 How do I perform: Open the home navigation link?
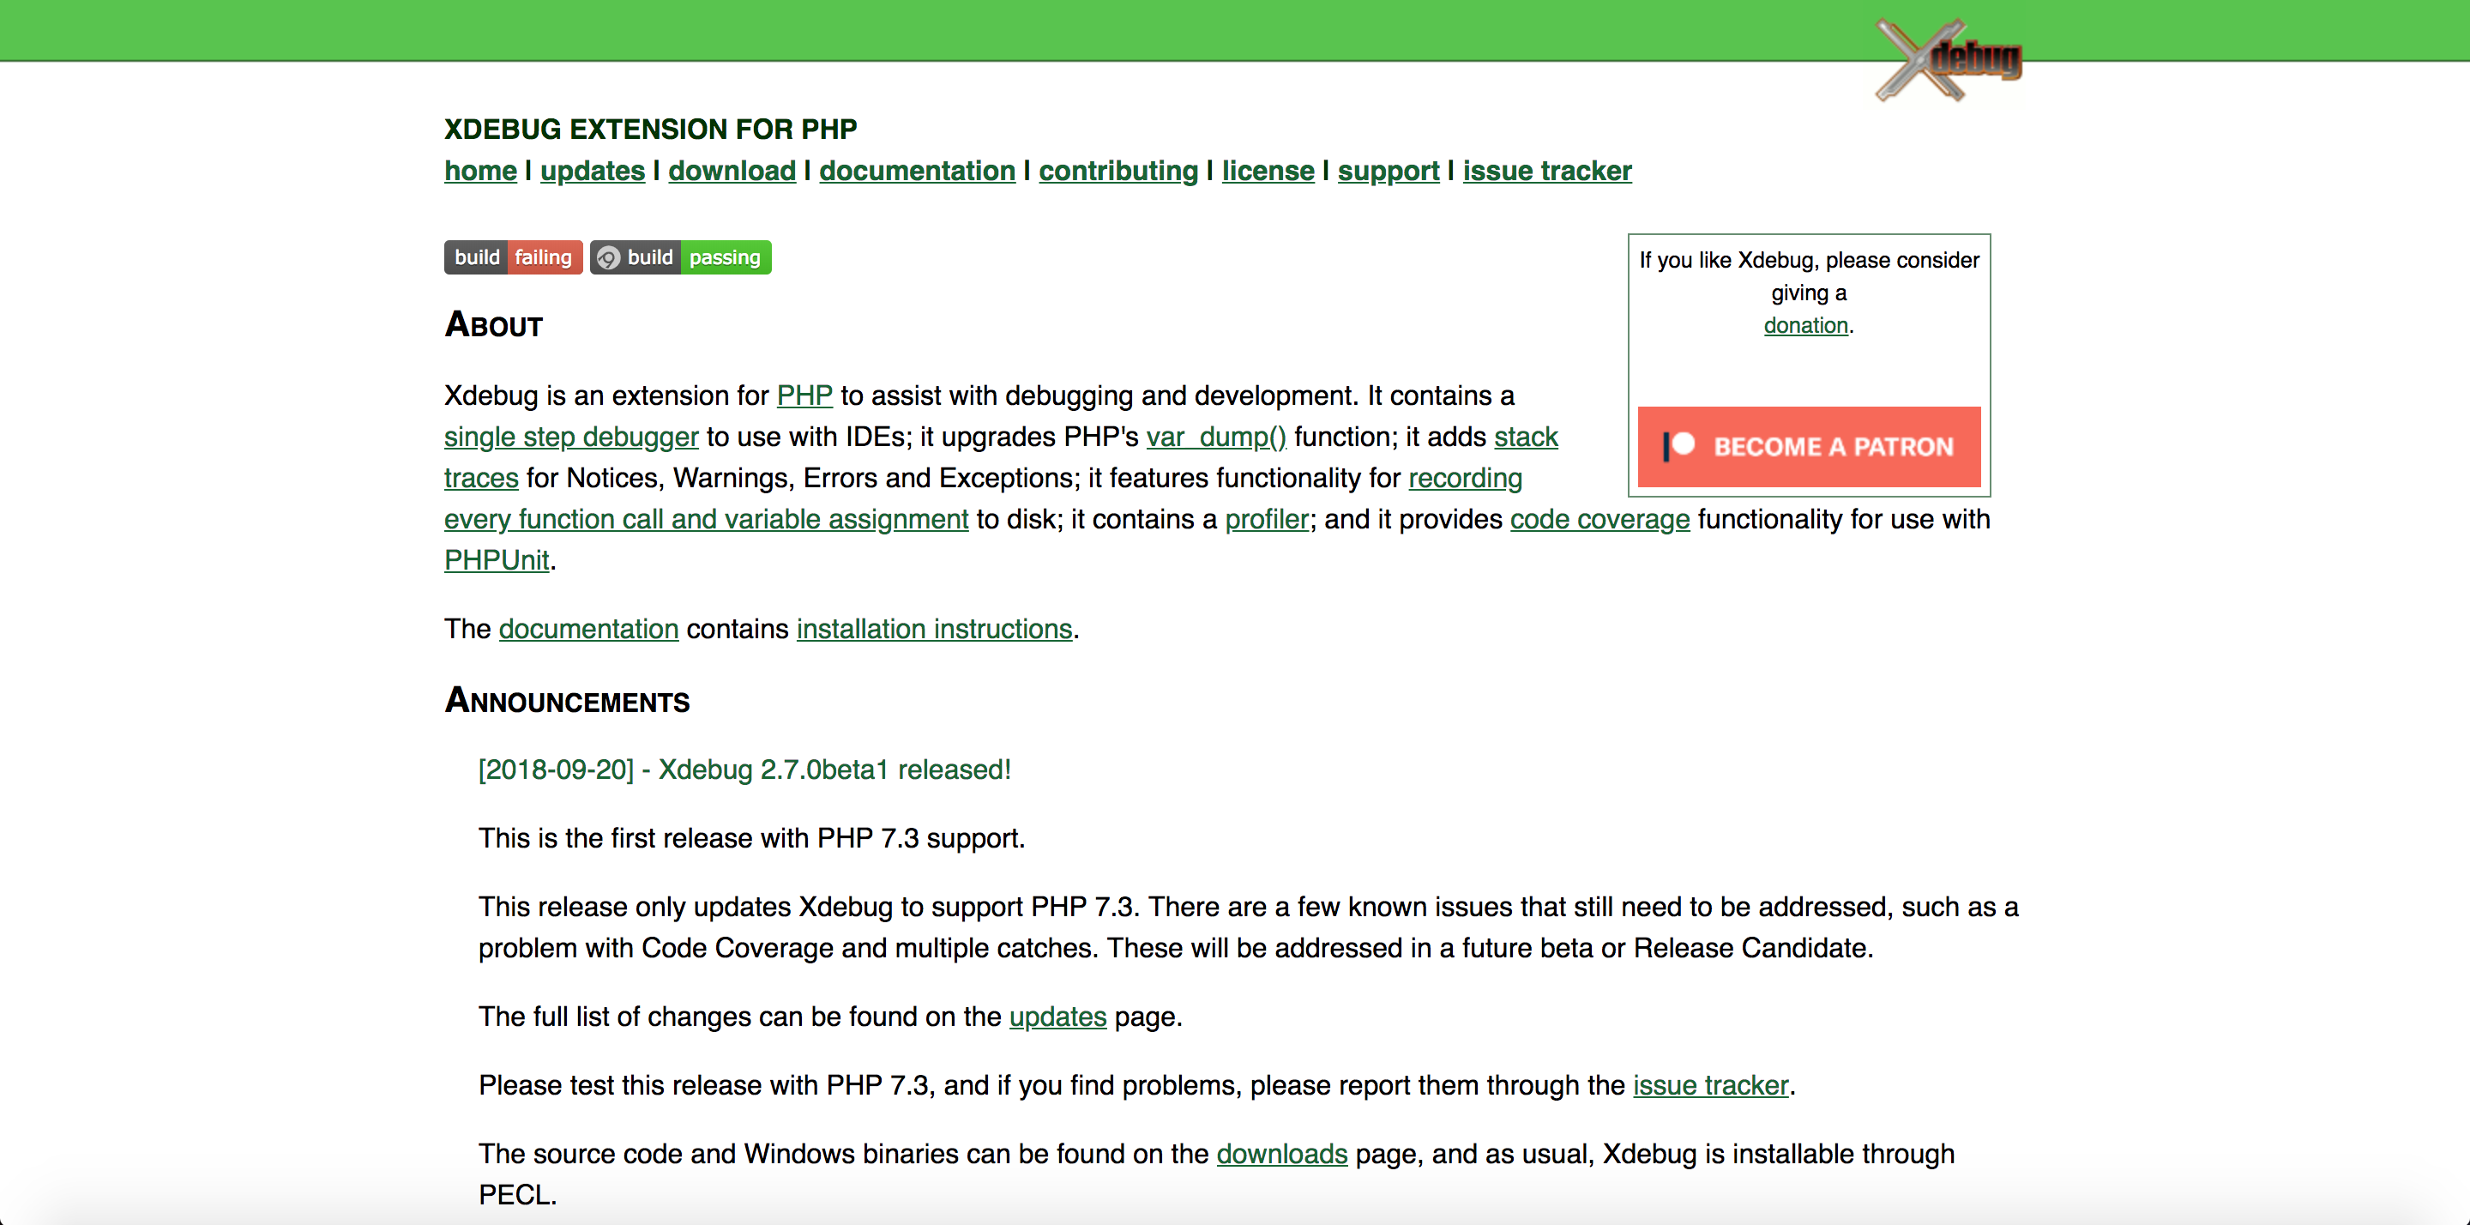480,171
